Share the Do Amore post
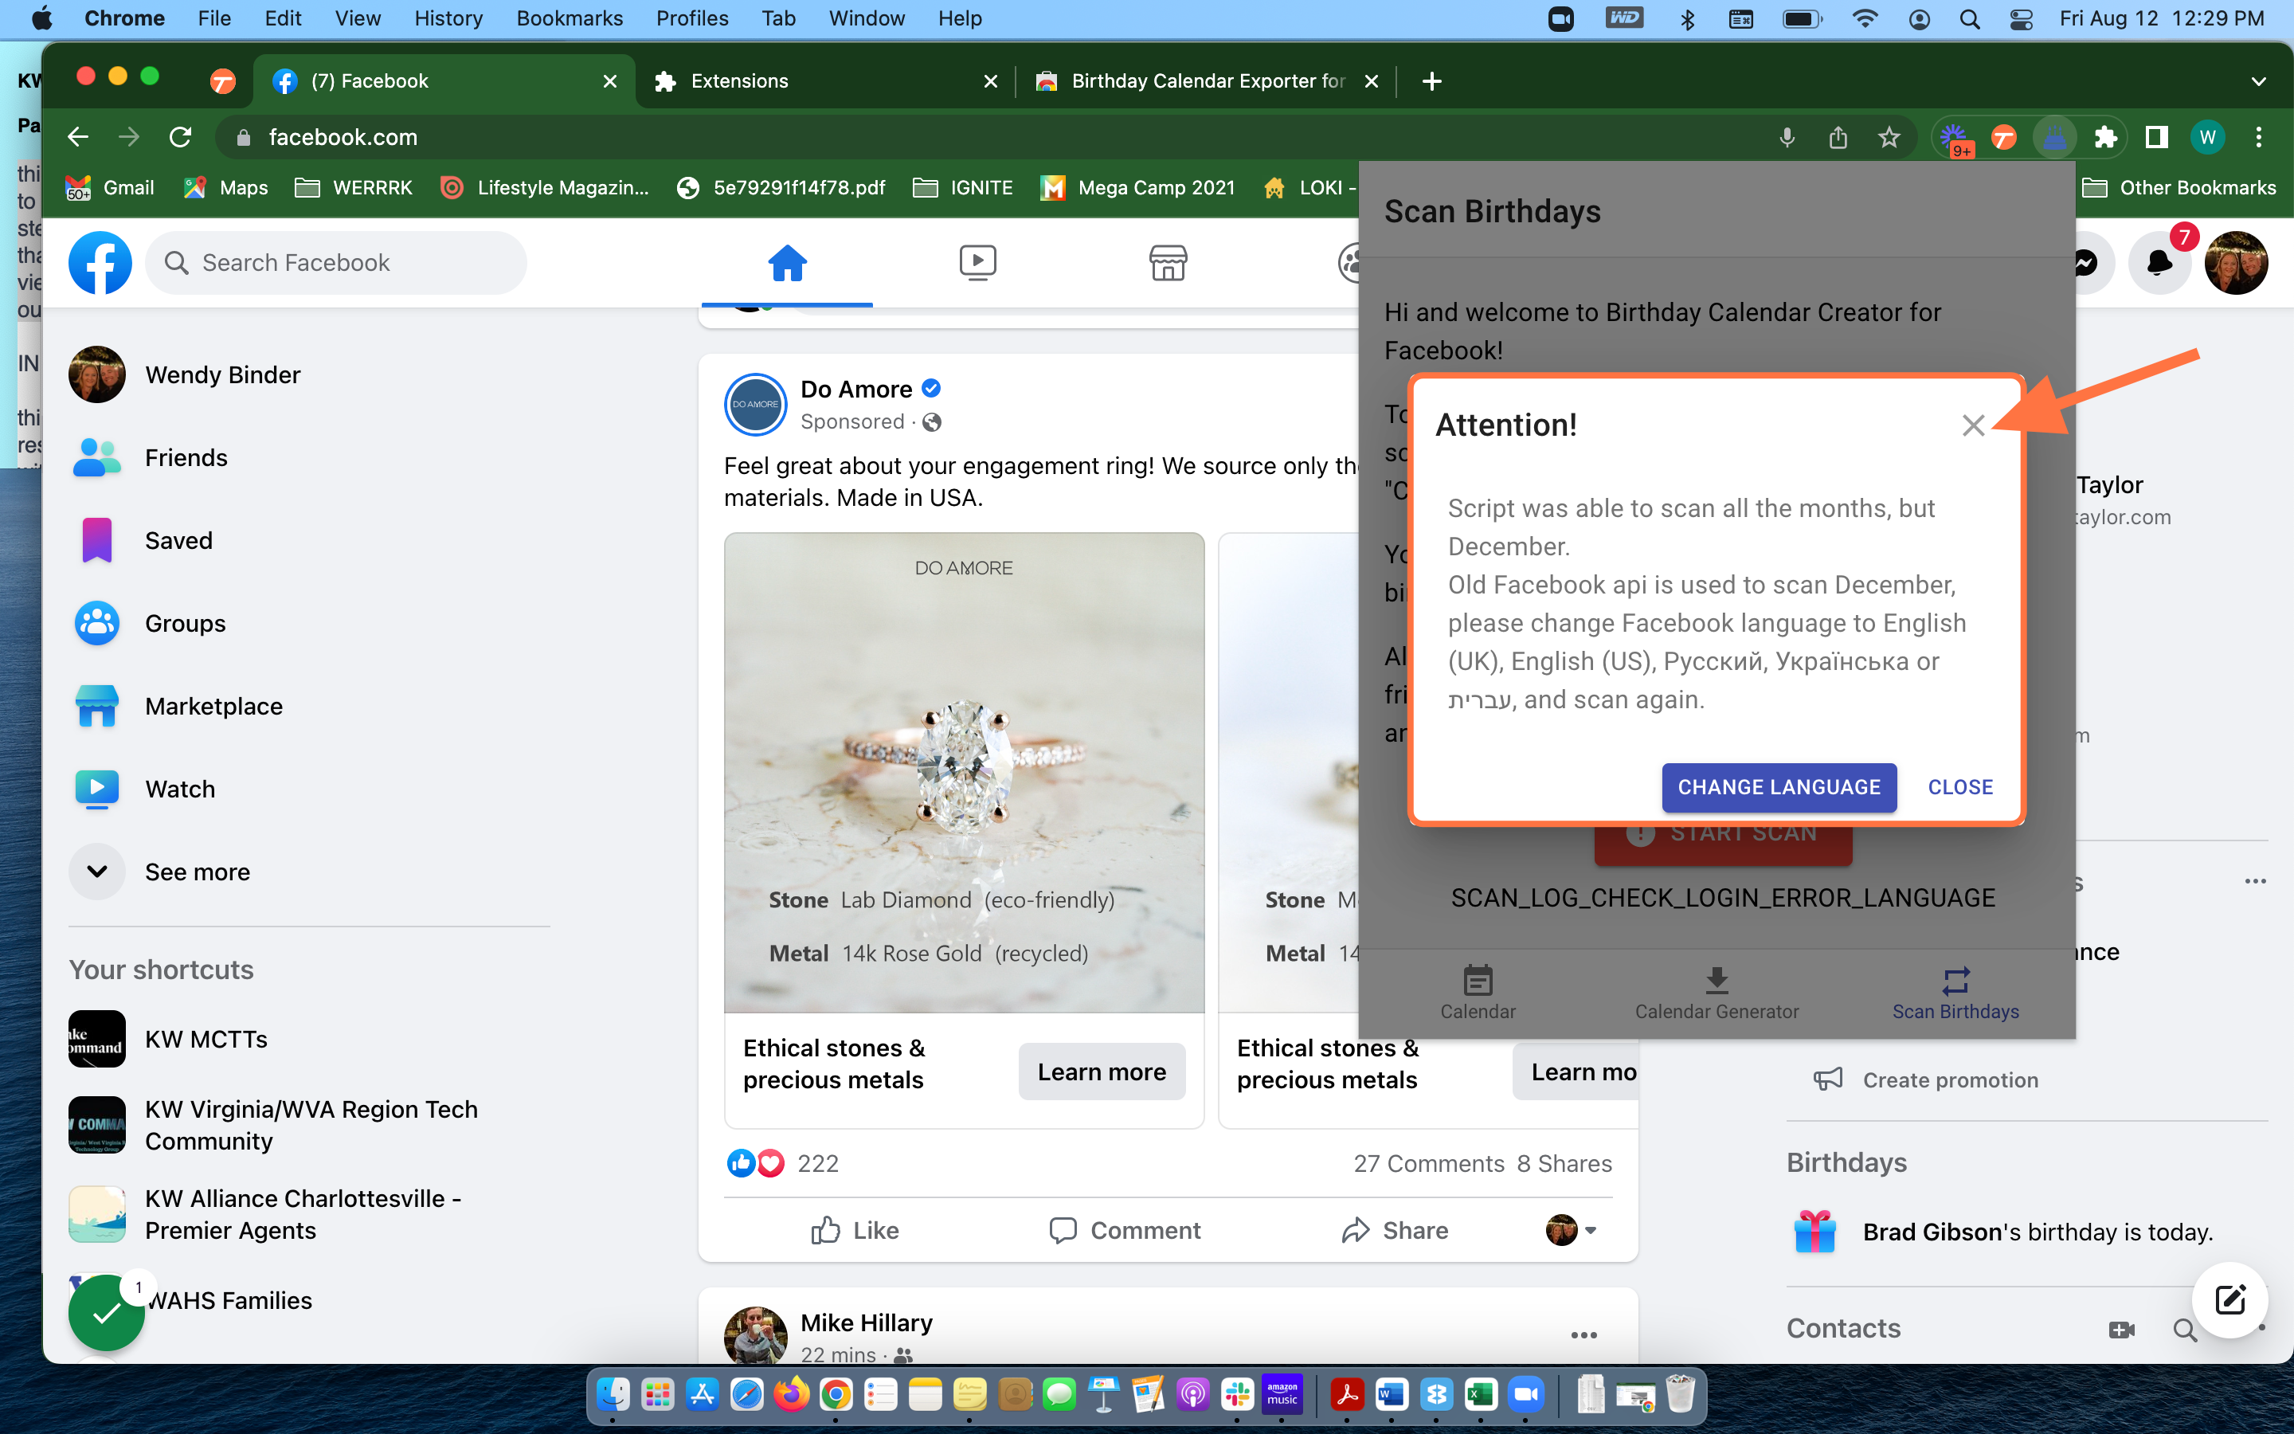2294x1434 pixels. coord(1396,1230)
